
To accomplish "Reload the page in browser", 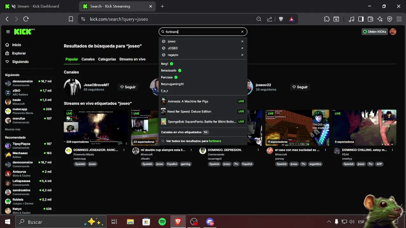I will click(x=26, y=19).
